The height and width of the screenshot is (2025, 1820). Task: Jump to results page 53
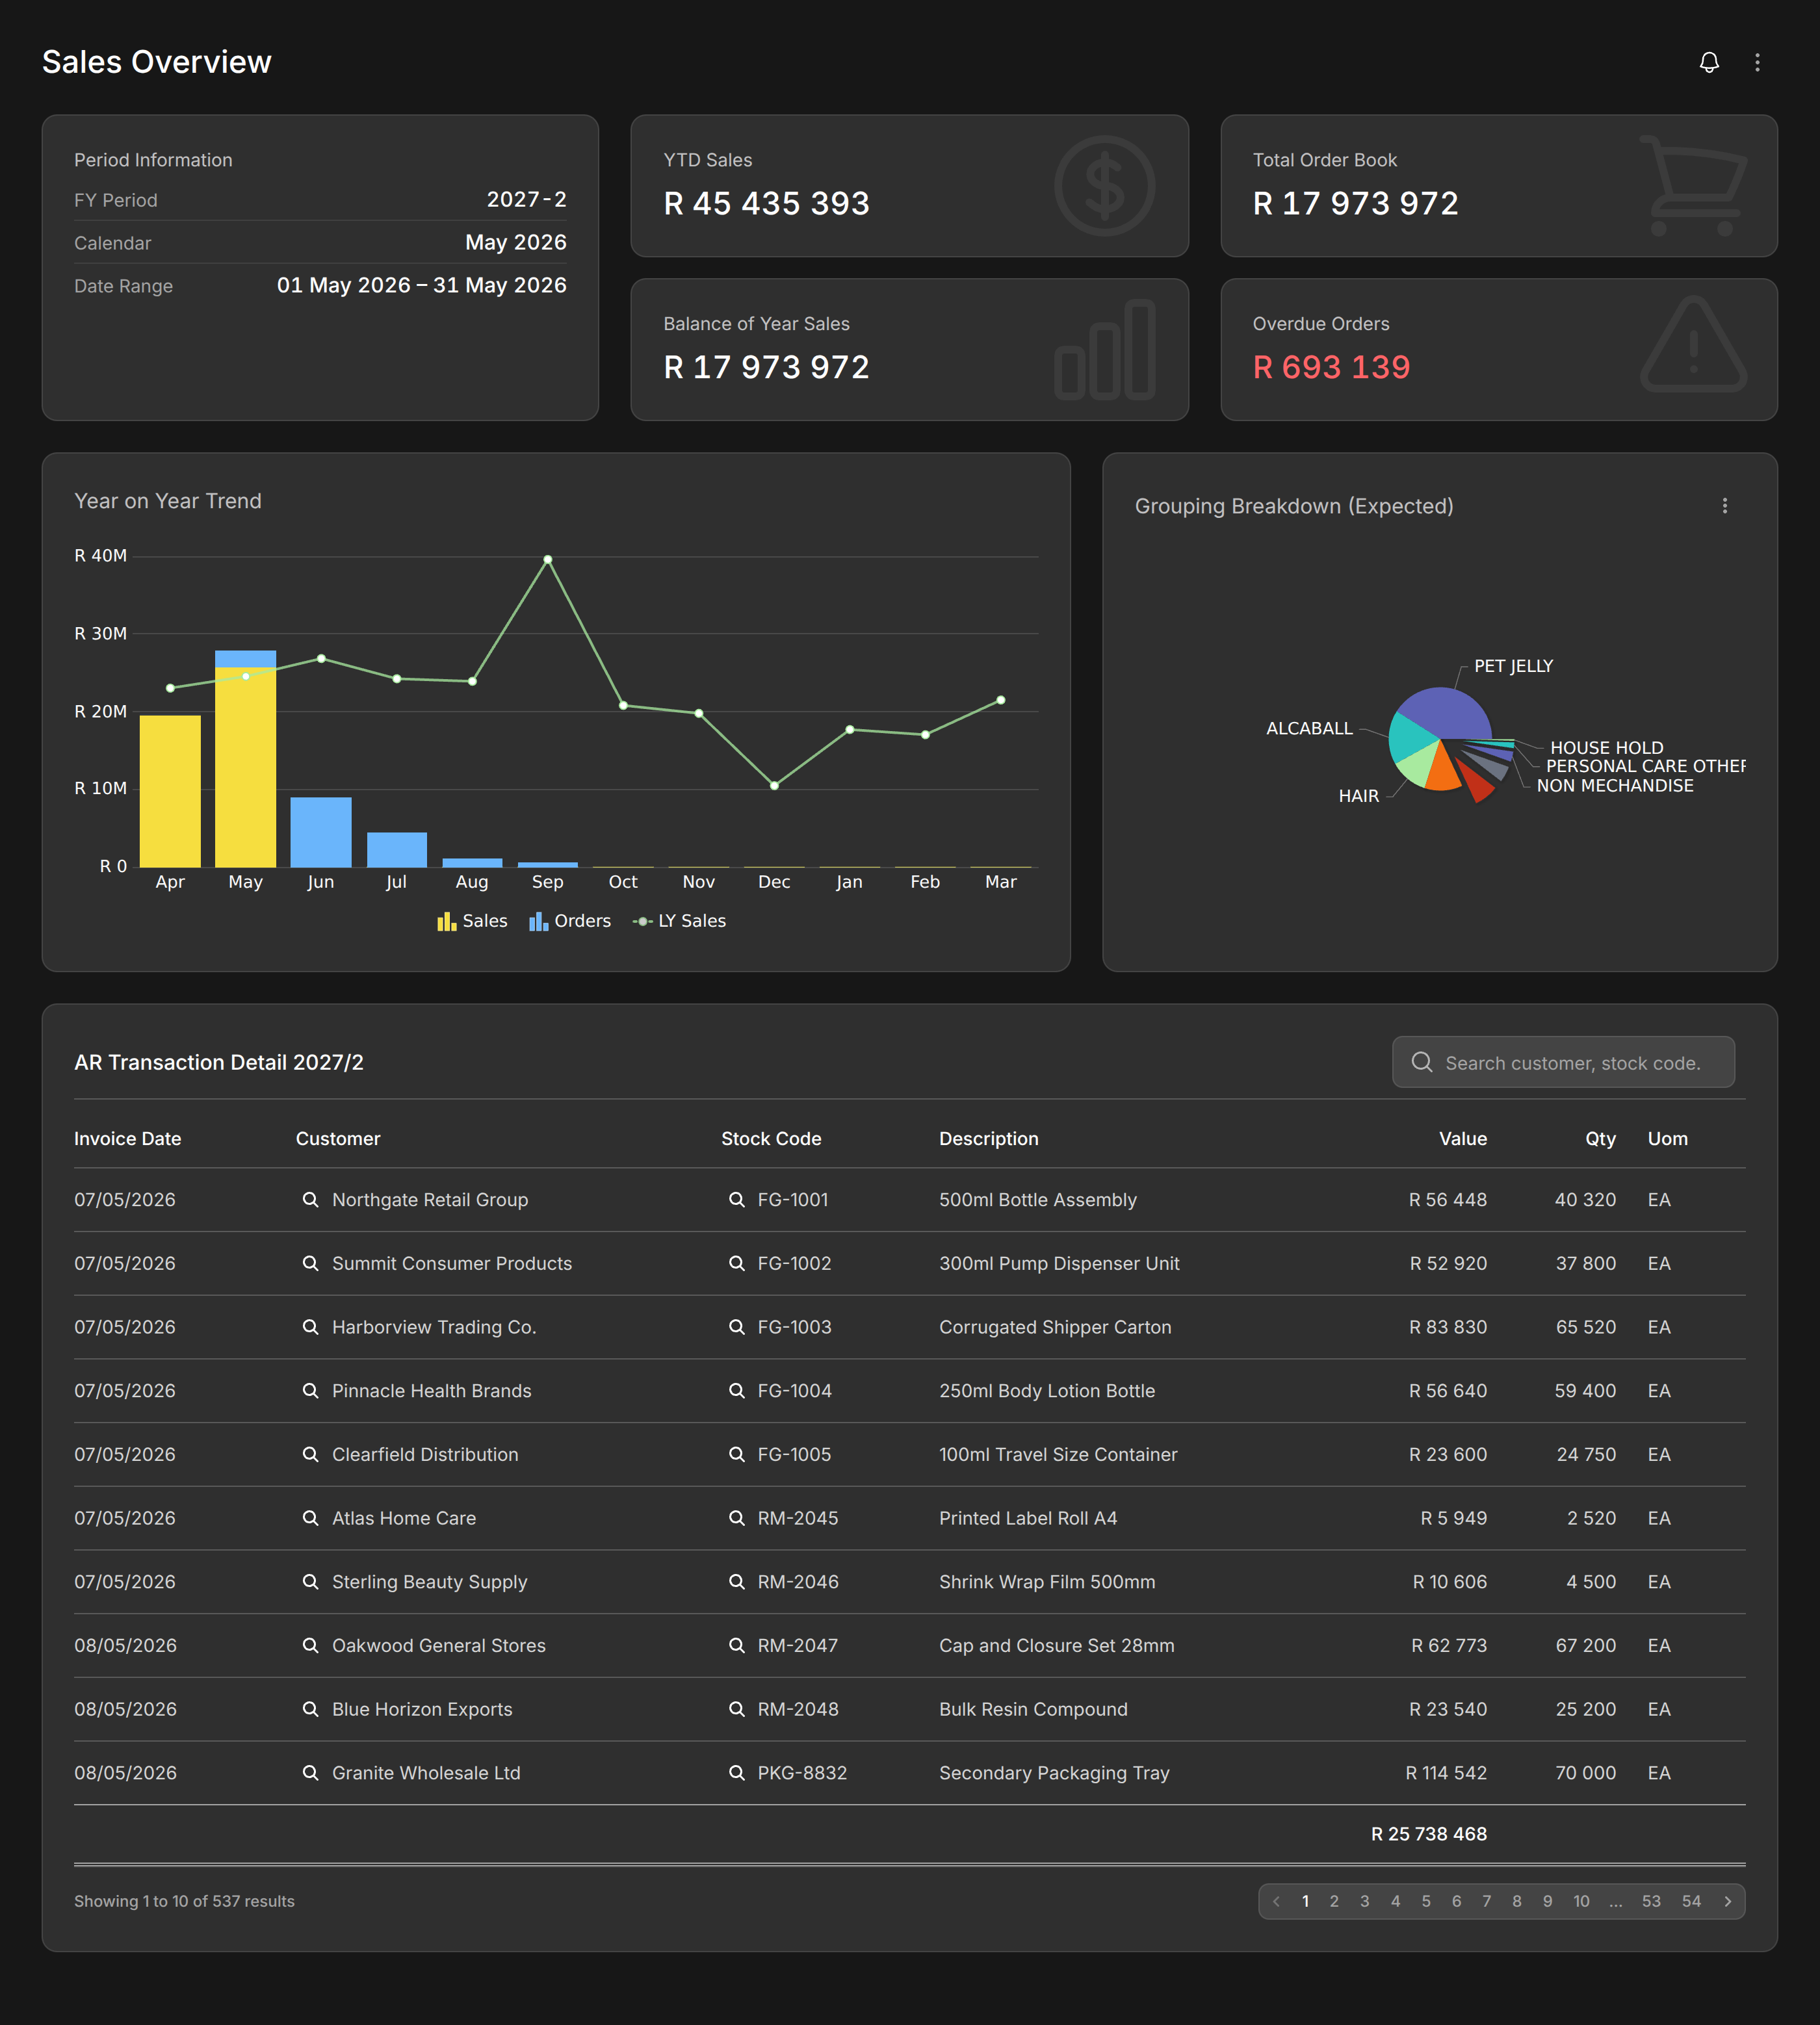click(1651, 1901)
